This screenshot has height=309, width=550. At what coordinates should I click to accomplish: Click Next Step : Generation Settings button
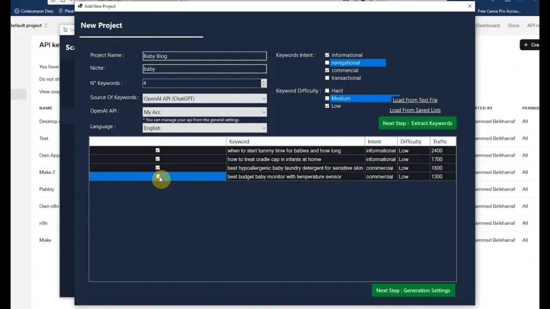pyautogui.click(x=413, y=290)
